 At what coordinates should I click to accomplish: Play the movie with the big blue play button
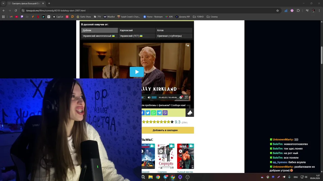tap(137, 72)
